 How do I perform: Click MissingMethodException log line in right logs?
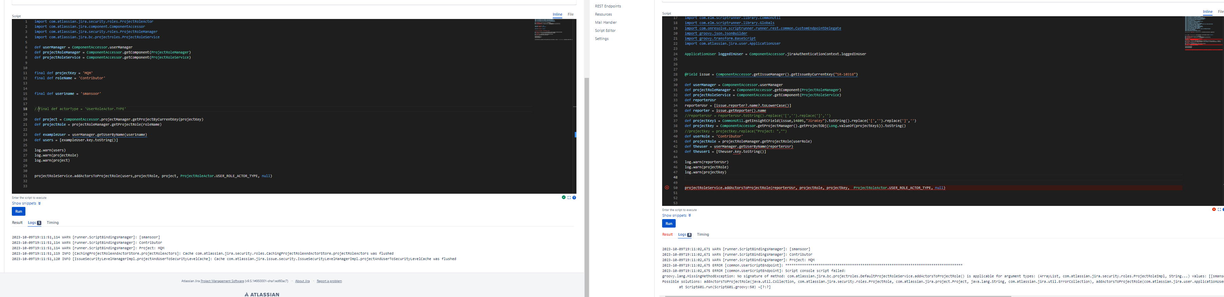pyautogui.click(x=943, y=276)
